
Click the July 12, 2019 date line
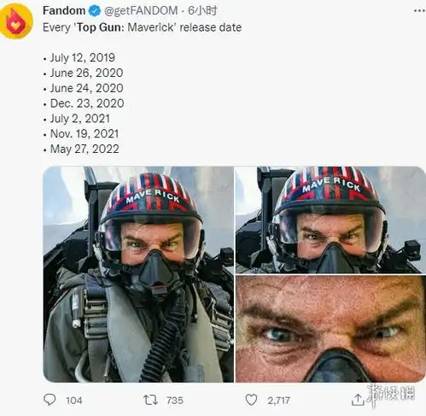[x=83, y=57]
